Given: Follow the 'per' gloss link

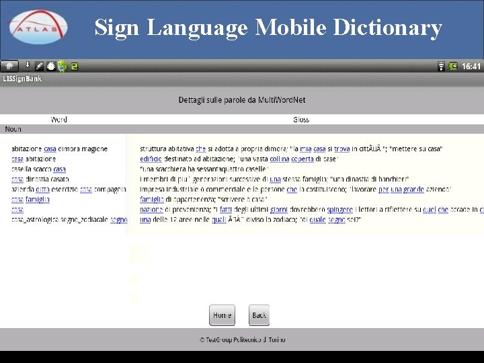Looking at the screenshot, I should (x=384, y=189).
